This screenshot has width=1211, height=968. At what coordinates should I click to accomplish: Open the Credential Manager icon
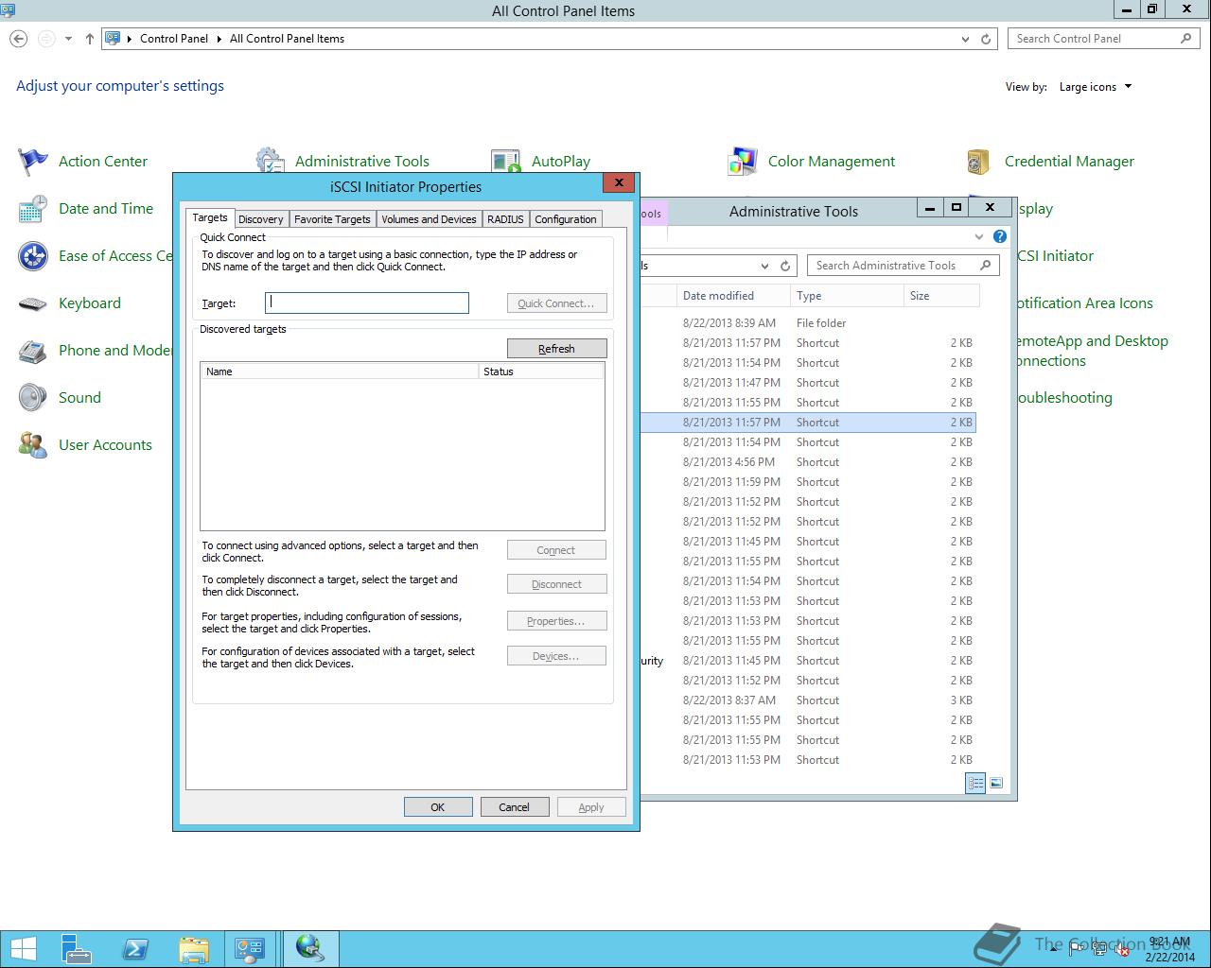point(979,162)
